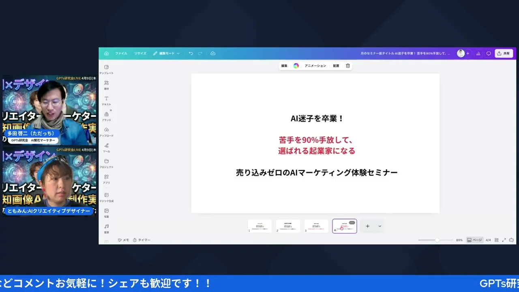519x292 pixels.
Task: Switch to grid view of all pages
Action: coord(496,240)
